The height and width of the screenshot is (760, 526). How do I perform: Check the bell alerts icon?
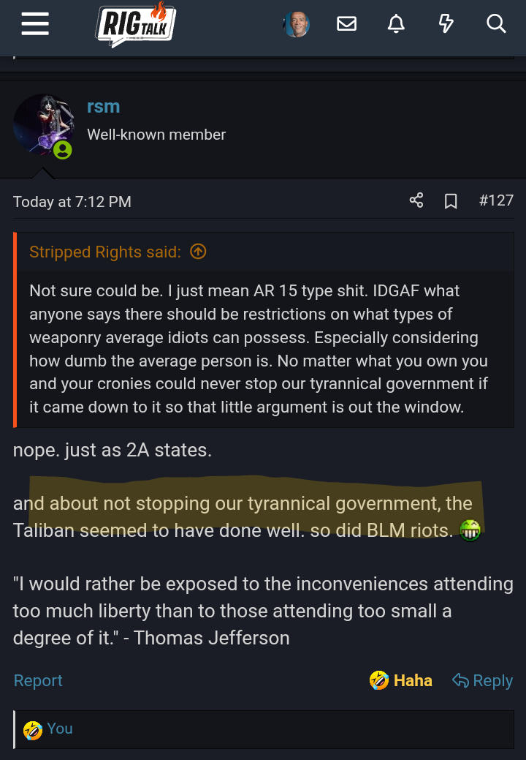point(396,24)
